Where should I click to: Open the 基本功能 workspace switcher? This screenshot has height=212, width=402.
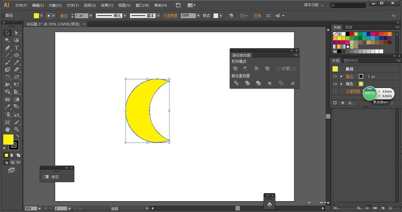point(313,5)
